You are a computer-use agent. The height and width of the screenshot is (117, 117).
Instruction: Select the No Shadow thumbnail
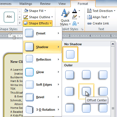[70, 54]
